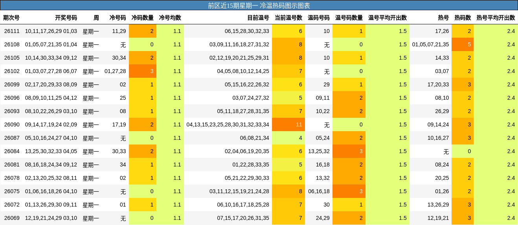Click period number 26069

tap(12, 218)
